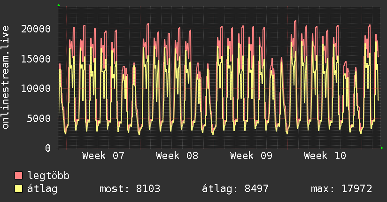387x202 pixels.
Task: Click the 10000 y-axis value
Action: 37,88
